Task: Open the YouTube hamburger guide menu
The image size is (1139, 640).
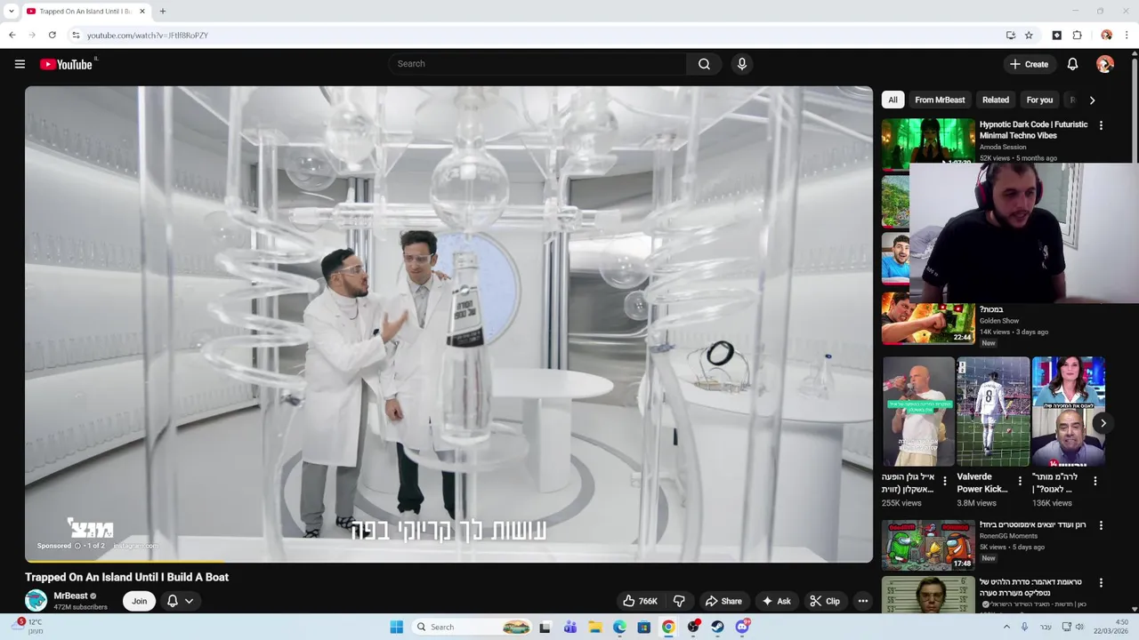Action: (x=20, y=64)
